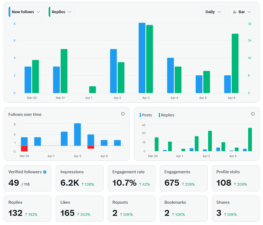The image size is (263, 225).
Task: Open the Daily frequency dropdown
Action: point(213,12)
